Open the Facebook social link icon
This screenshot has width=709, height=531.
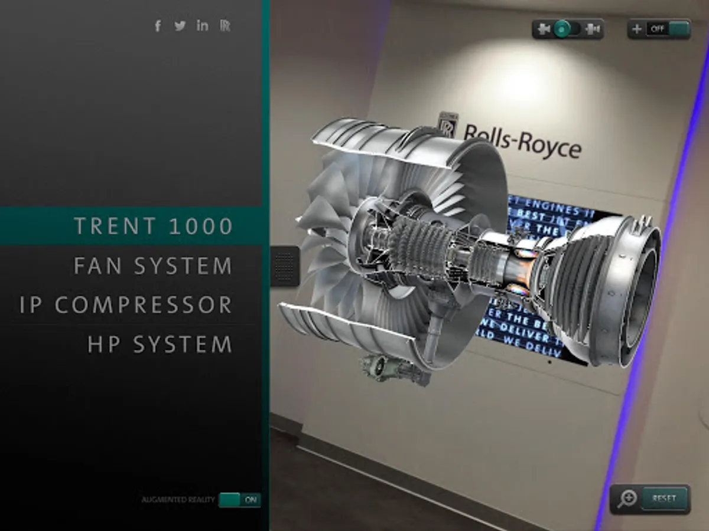[158, 26]
